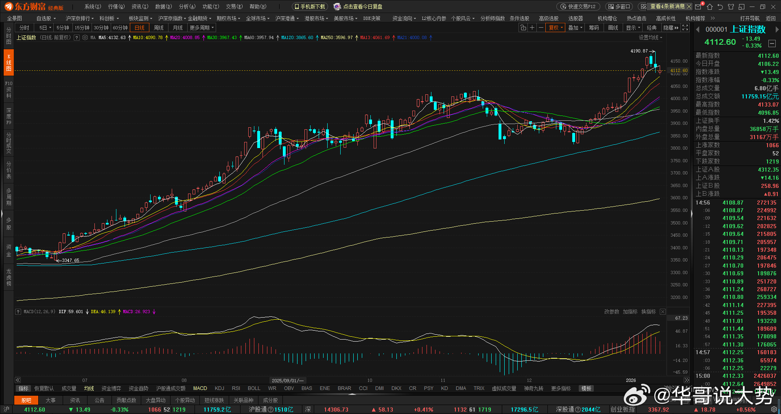Open the 显示 display dropdown
The height and width of the screenshot is (414, 781).
click(x=633, y=28)
